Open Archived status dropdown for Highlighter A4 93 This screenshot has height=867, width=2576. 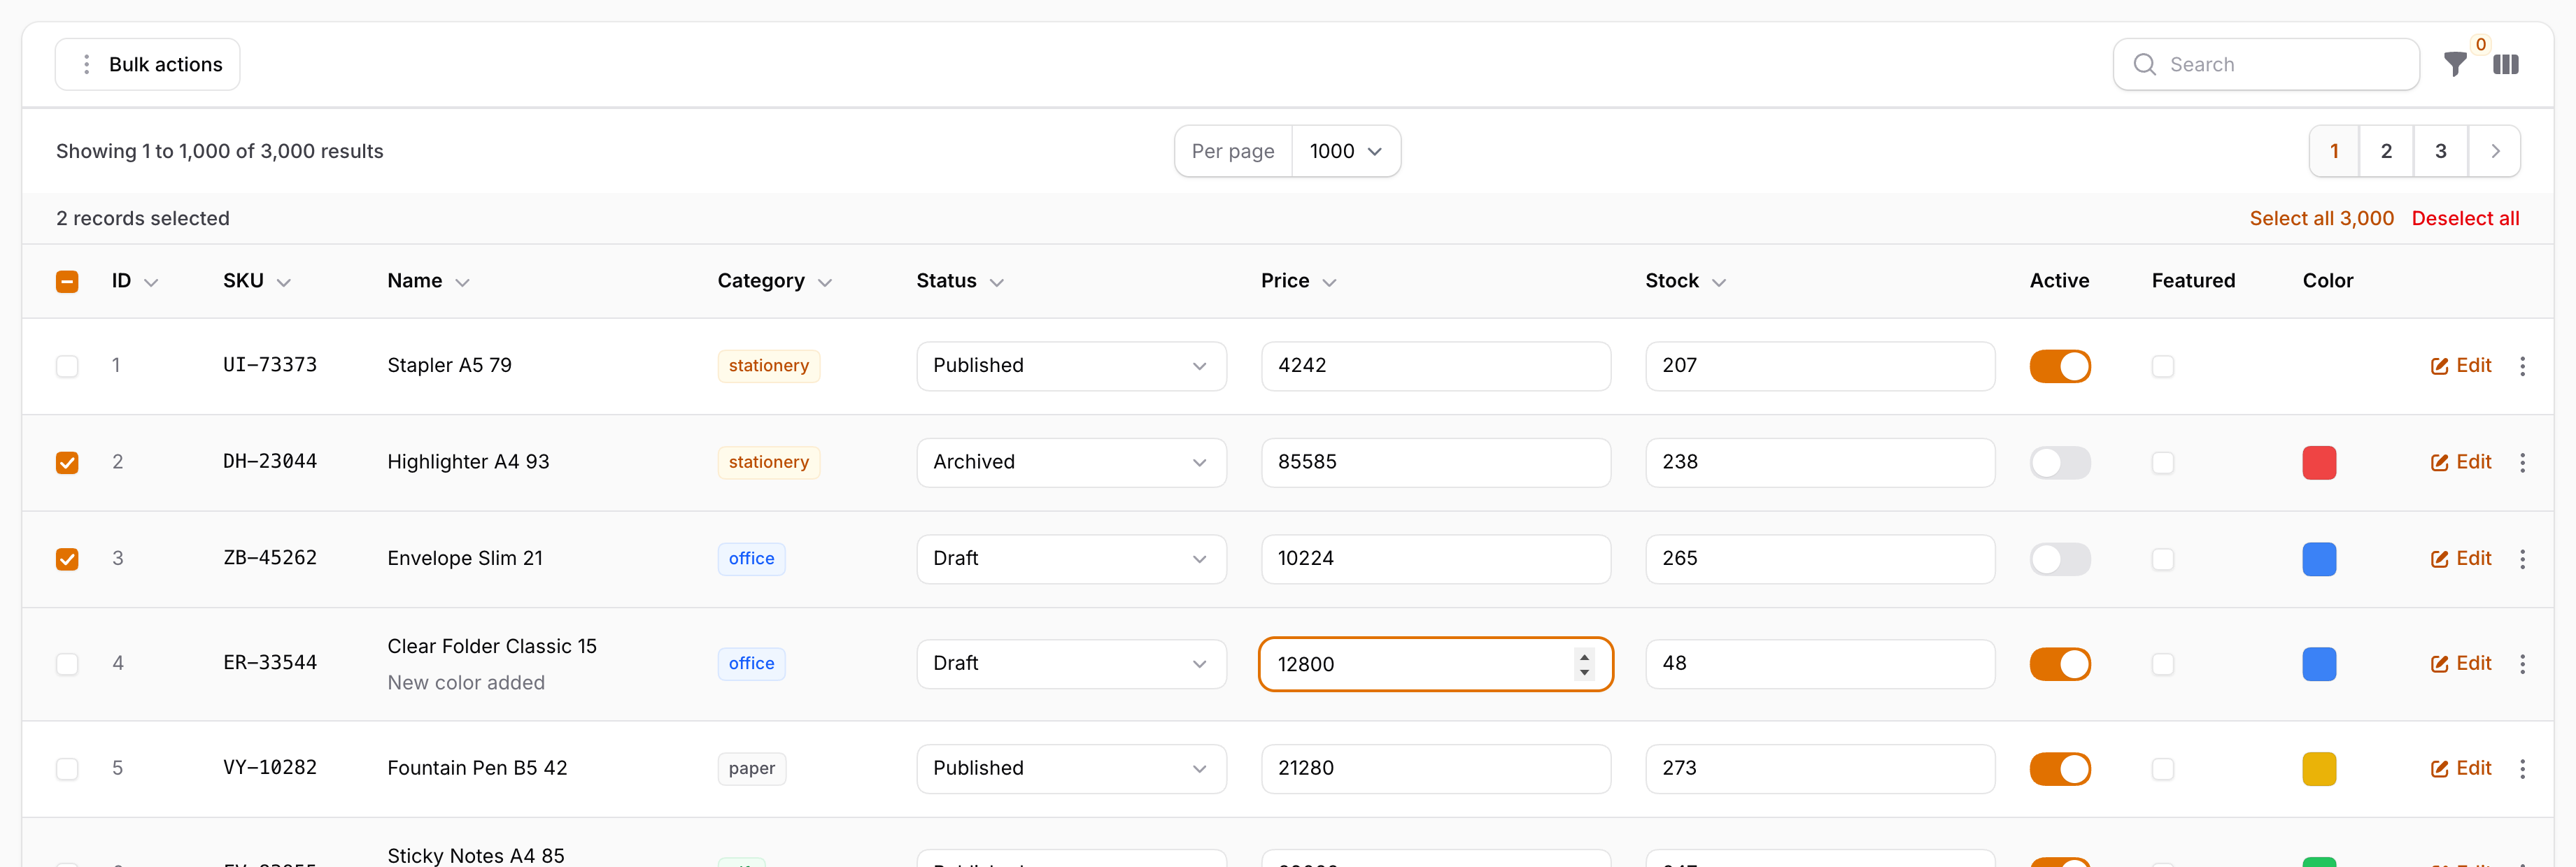click(x=1071, y=462)
